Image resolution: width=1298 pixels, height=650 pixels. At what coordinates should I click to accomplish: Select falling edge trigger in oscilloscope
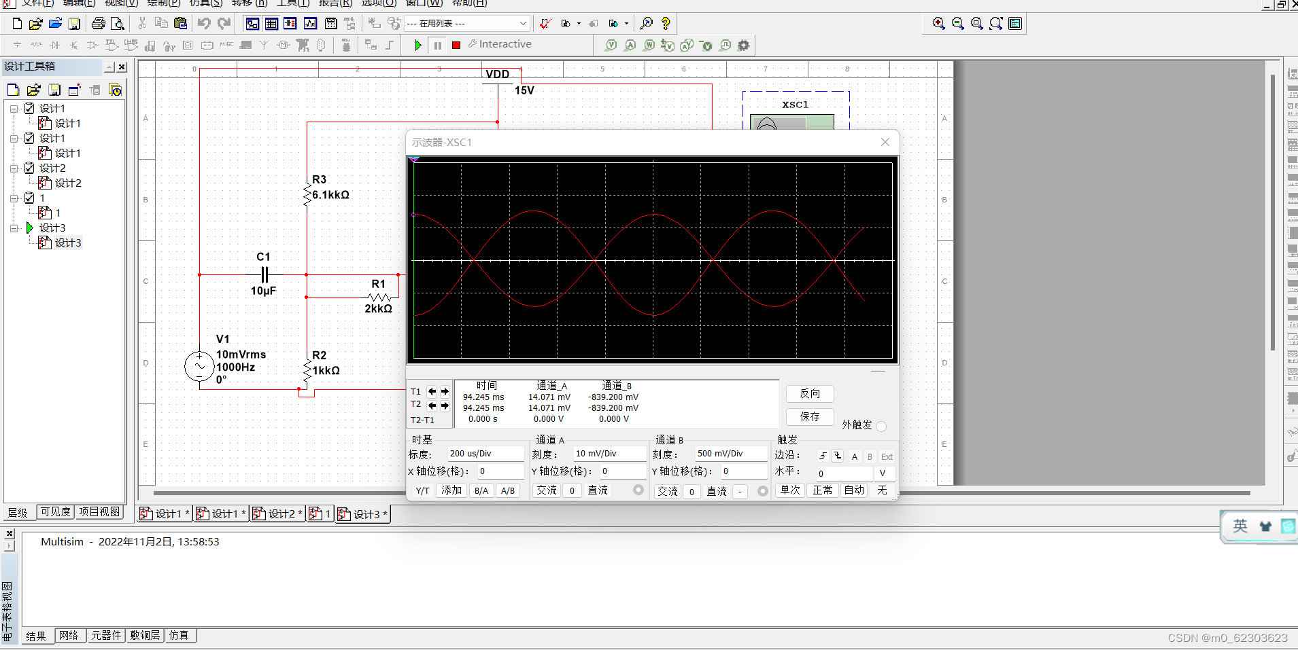[x=838, y=456]
